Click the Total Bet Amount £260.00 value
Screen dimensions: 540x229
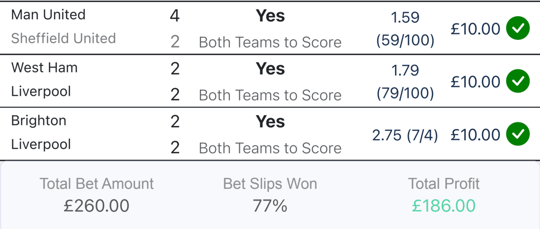[x=97, y=206]
